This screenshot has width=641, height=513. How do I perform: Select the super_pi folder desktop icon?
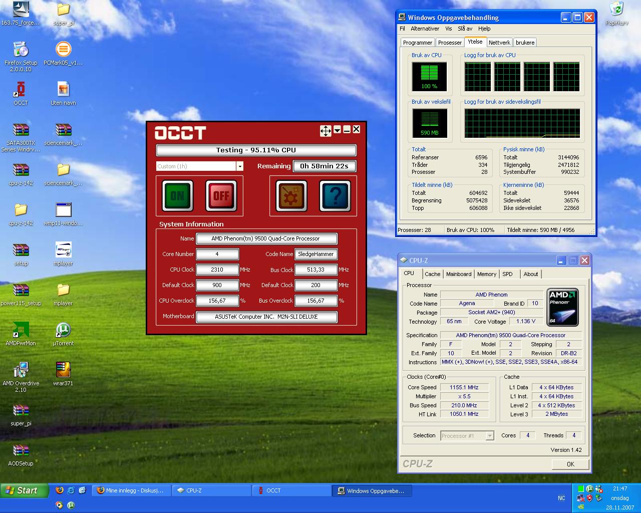63,14
